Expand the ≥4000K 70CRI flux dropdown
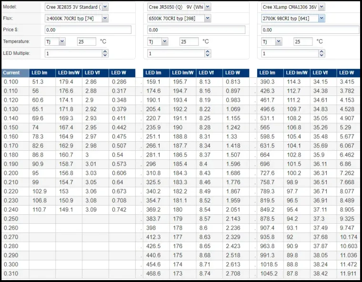The height and width of the screenshot is (282, 362). pos(105,18)
